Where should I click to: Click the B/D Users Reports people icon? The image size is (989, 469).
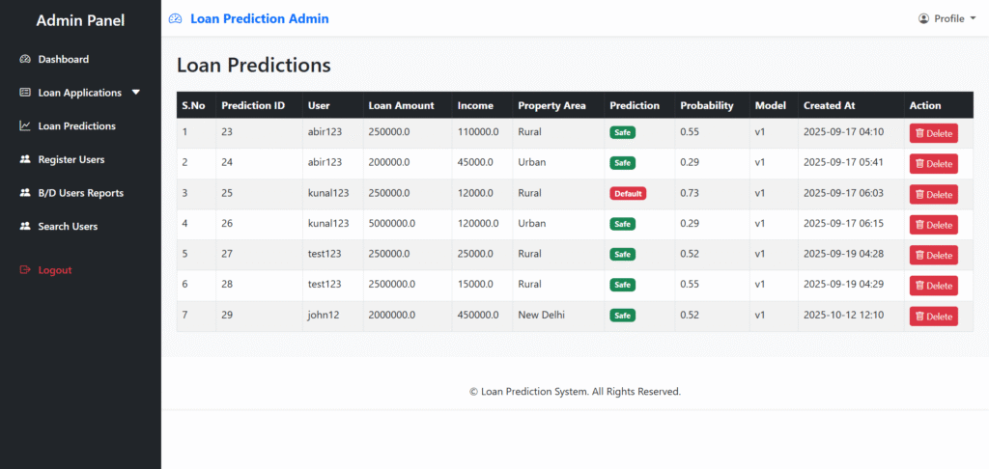25,193
